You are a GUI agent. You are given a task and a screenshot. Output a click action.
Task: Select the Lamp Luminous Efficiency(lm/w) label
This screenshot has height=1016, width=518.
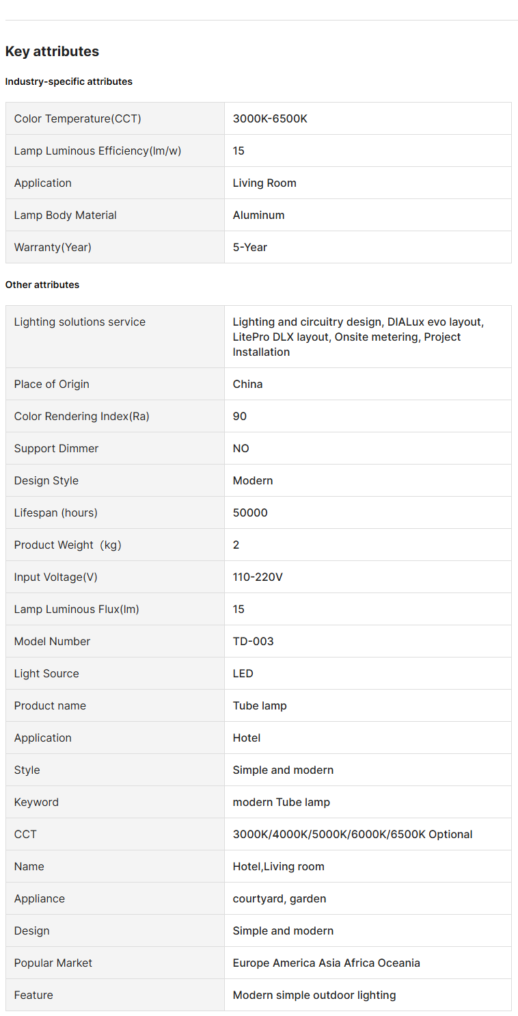click(x=98, y=151)
